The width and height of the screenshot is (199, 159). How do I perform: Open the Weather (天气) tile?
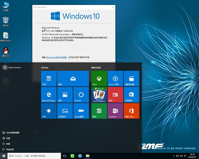tap(49, 111)
